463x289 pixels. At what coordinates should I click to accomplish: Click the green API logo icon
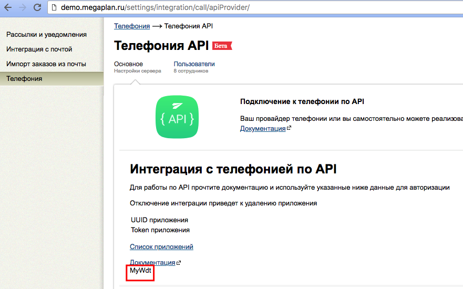tap(178, 117)
